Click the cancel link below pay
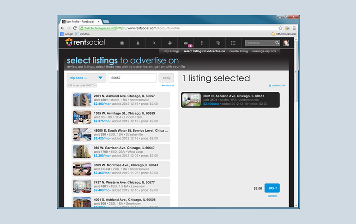This screenshot has width=356, height=224. [x=272, y=196]
